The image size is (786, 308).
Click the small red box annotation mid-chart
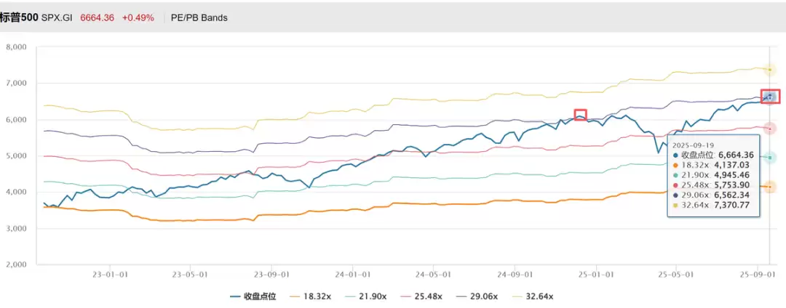[580, 115]
